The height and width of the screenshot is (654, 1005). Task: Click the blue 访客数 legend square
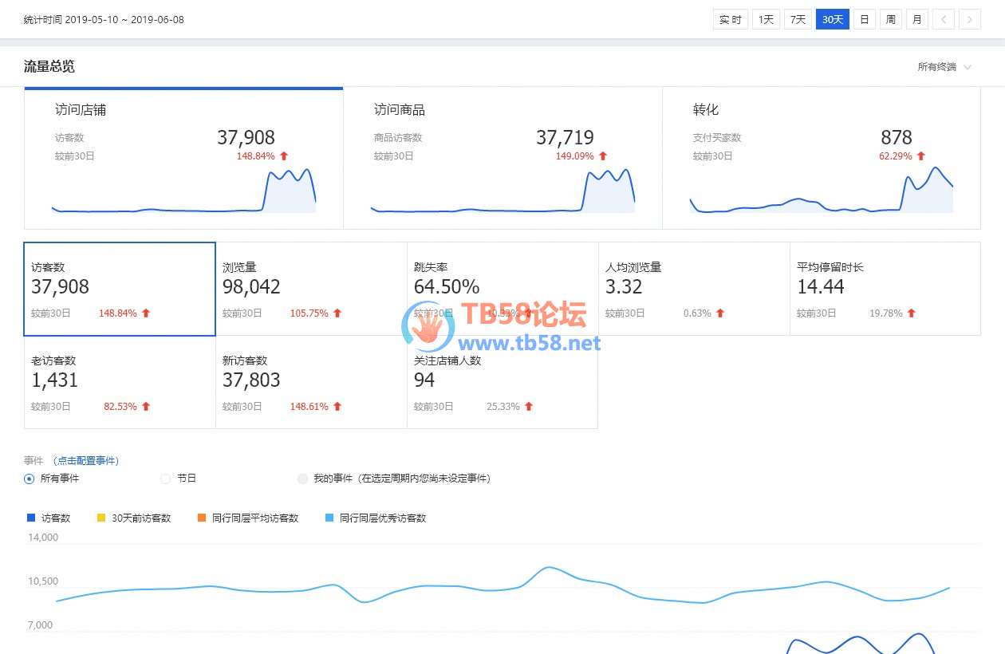pos(31,518)
